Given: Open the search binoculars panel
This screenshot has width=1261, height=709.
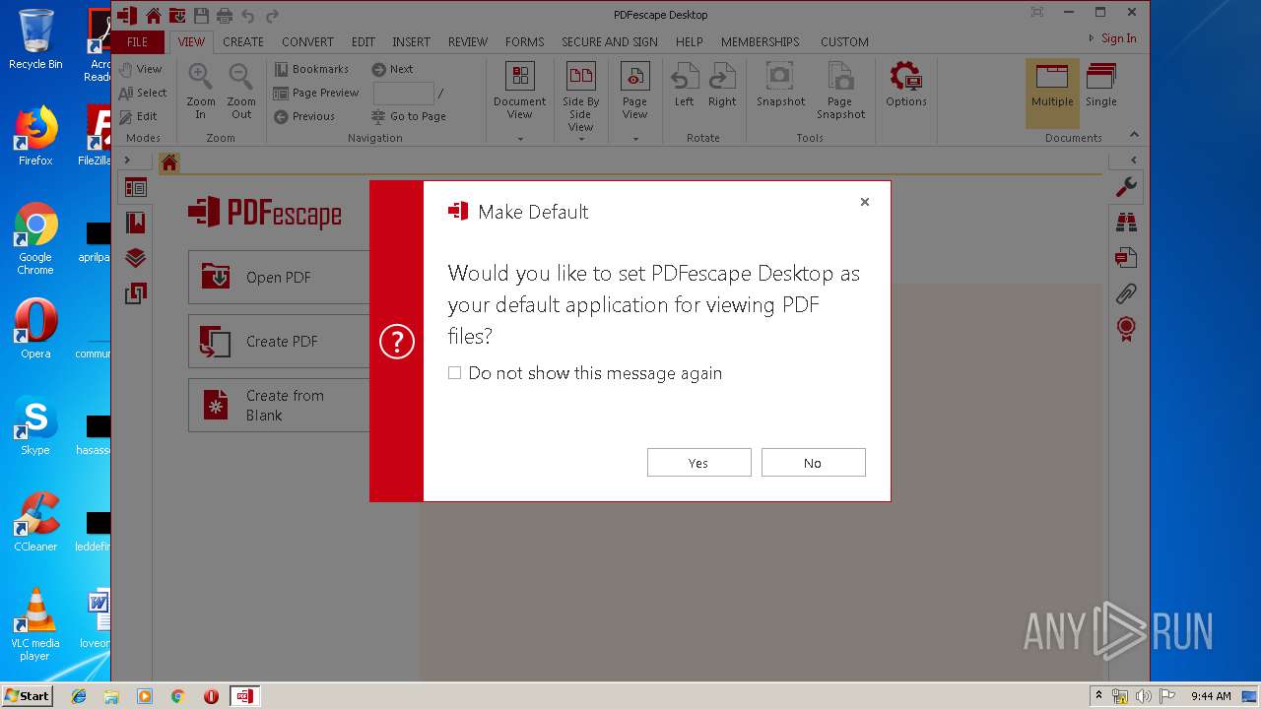Looking at the screenshot, I should 1126,223.
